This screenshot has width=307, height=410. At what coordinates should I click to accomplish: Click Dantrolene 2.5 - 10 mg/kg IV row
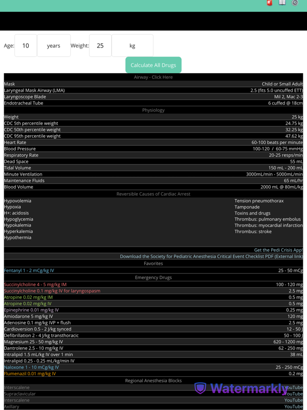tap(153, 348)
